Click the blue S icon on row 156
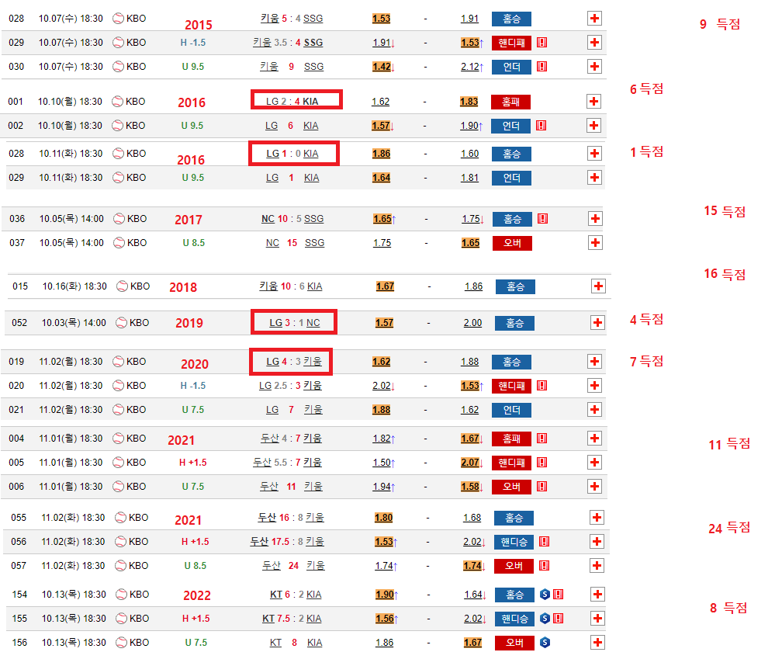This screenshot has height=666, width=782. (545, 643)
